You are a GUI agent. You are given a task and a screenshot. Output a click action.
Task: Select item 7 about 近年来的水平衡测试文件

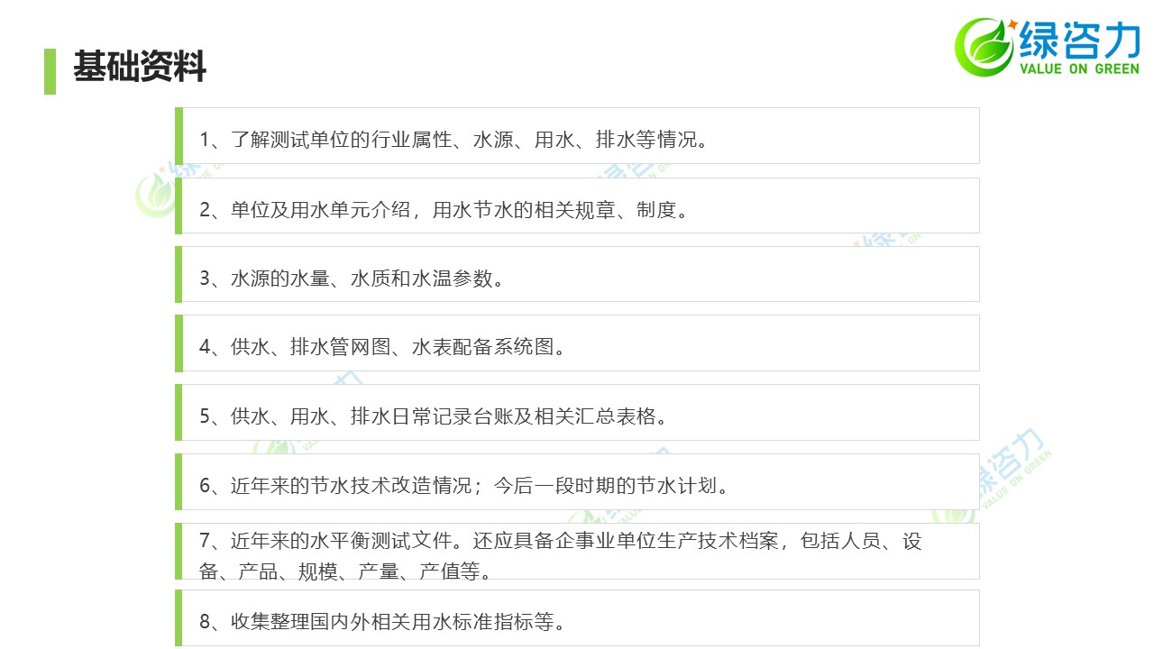click(x=577, y=552)
